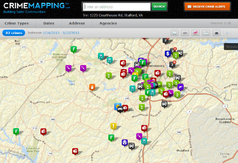This screenshot has width=238, height=163.
Task: Select the purple gun weapons marker
Action: click(x=180, y=87)
